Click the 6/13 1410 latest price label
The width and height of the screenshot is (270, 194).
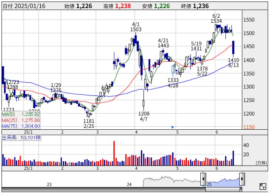233,62
